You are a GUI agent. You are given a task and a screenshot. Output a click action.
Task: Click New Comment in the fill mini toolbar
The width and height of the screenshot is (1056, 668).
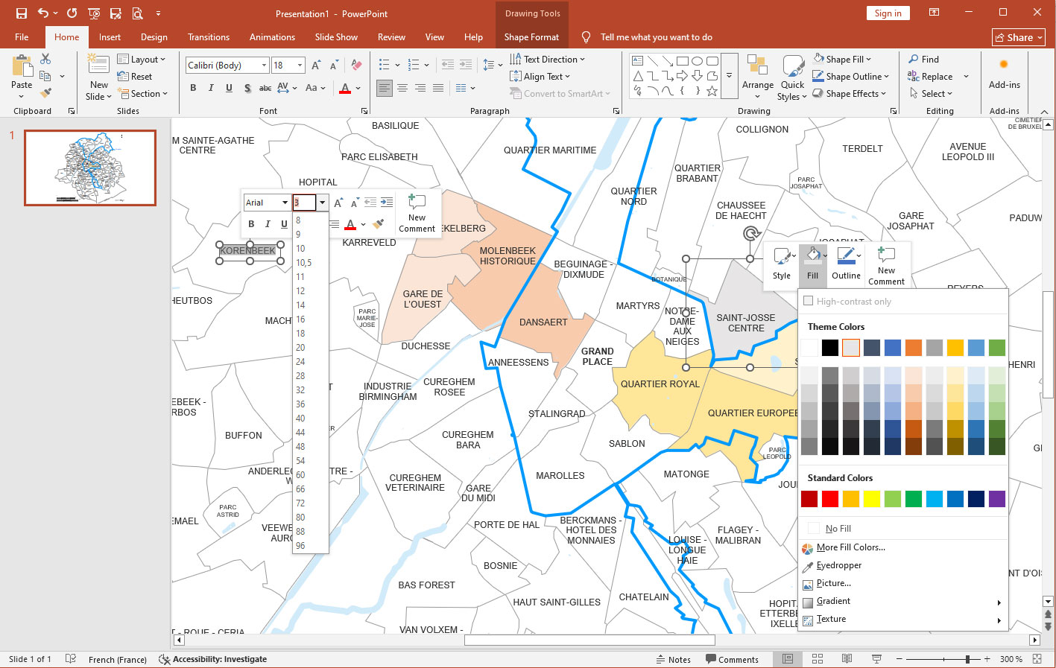click(886, 267)
